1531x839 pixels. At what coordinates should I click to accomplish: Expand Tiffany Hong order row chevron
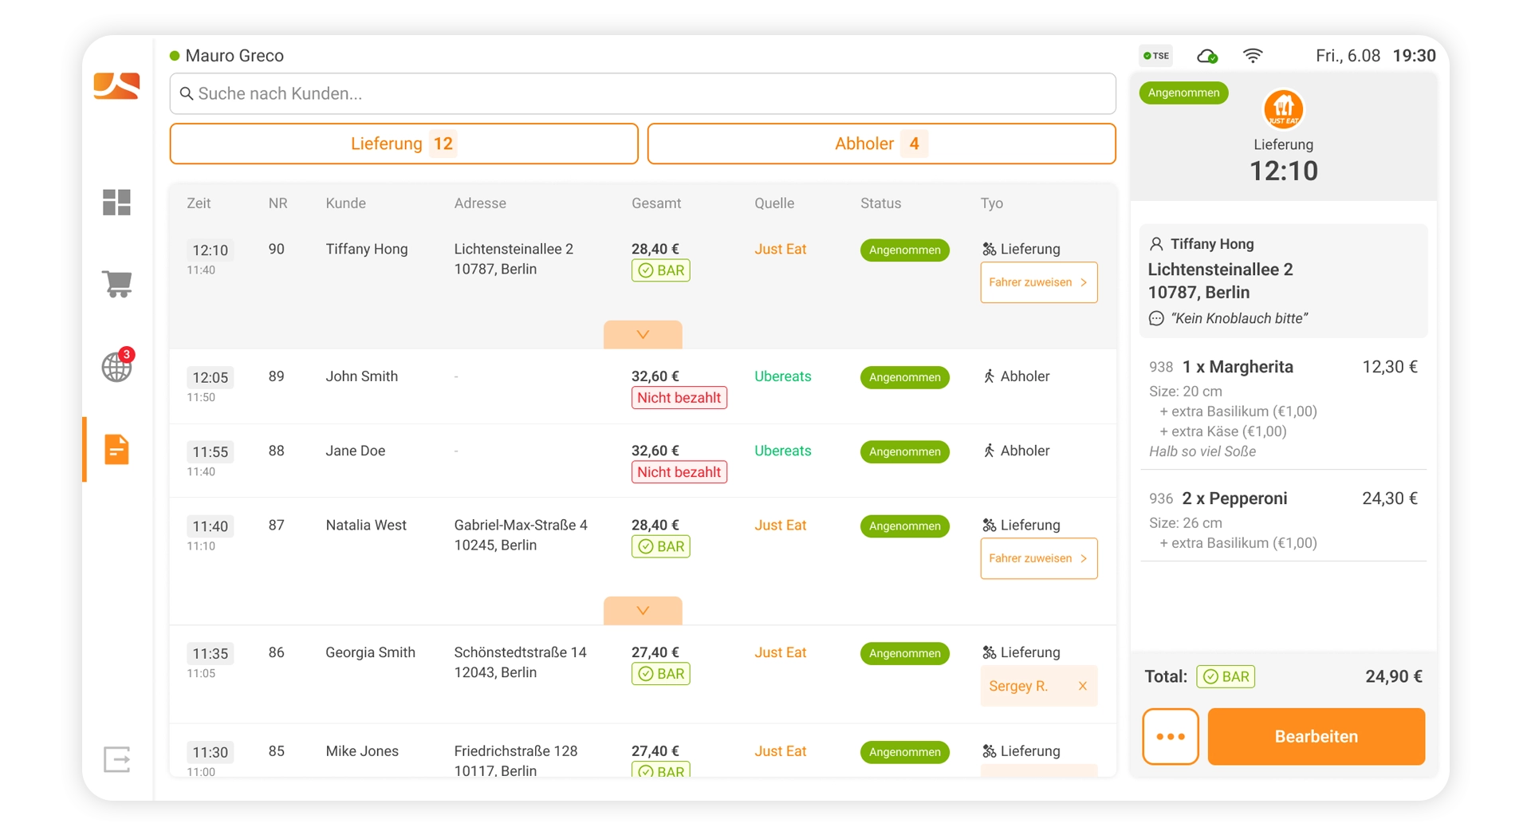643,335
